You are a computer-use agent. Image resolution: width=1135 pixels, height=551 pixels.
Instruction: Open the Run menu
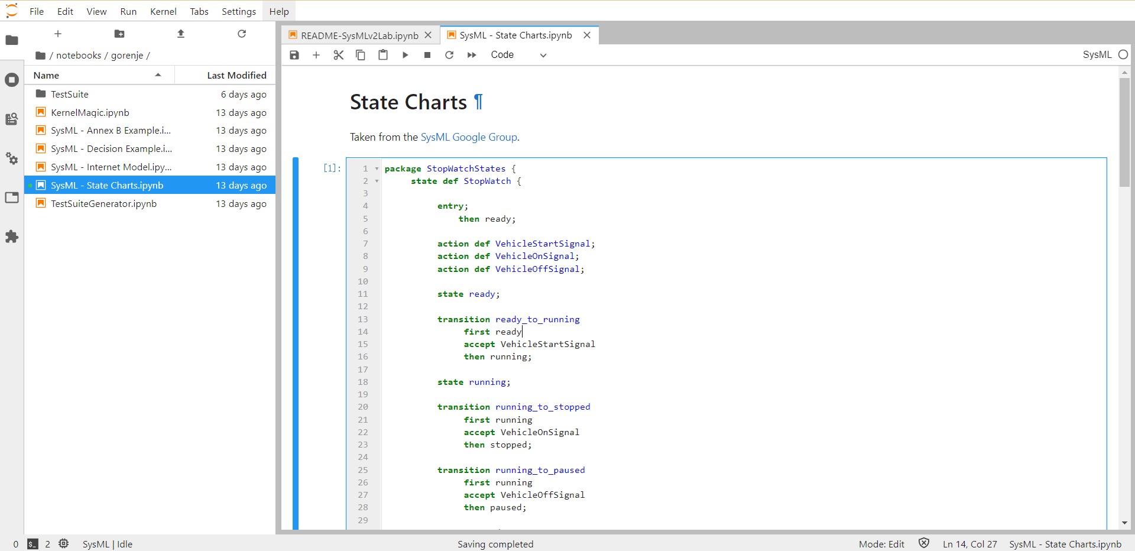click(x=128, y=11)
